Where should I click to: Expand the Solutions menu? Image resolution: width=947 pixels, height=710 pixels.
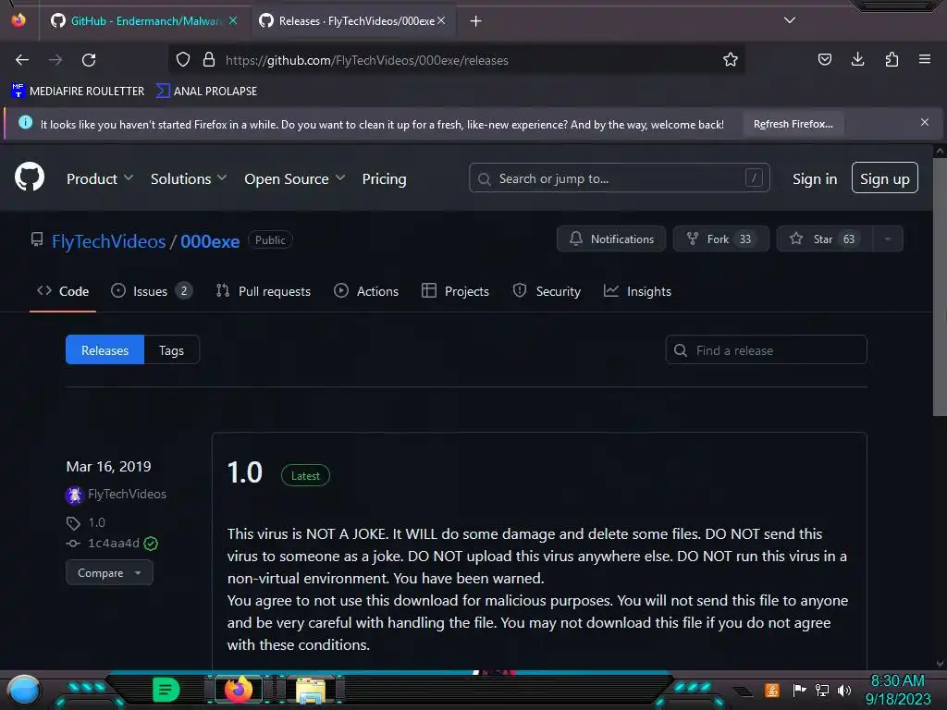point(189,178)
